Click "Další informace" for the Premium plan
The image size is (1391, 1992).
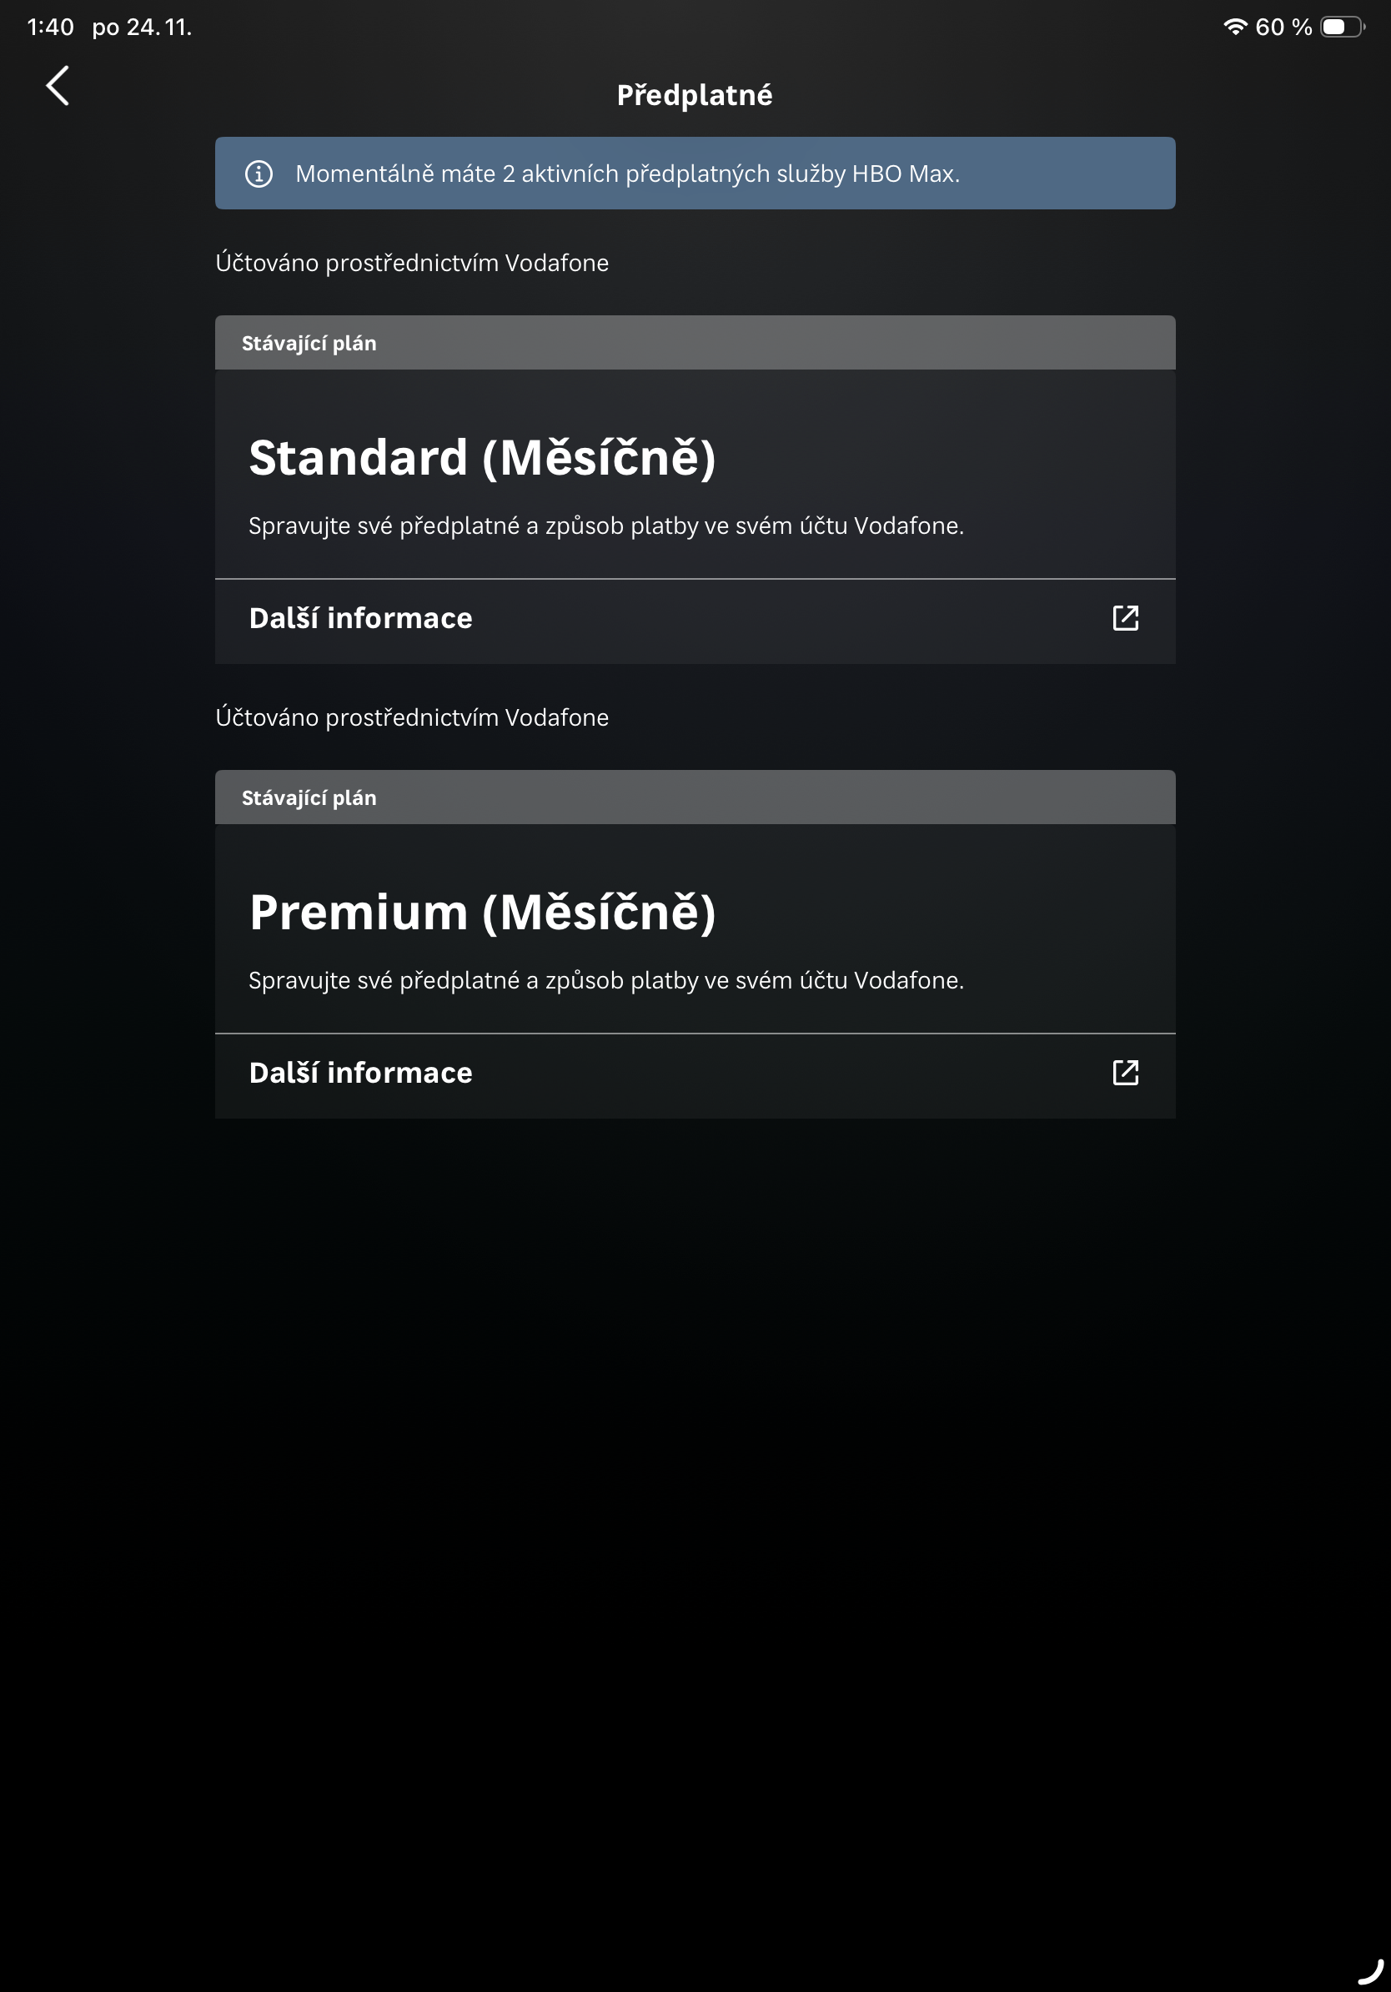361,1073
